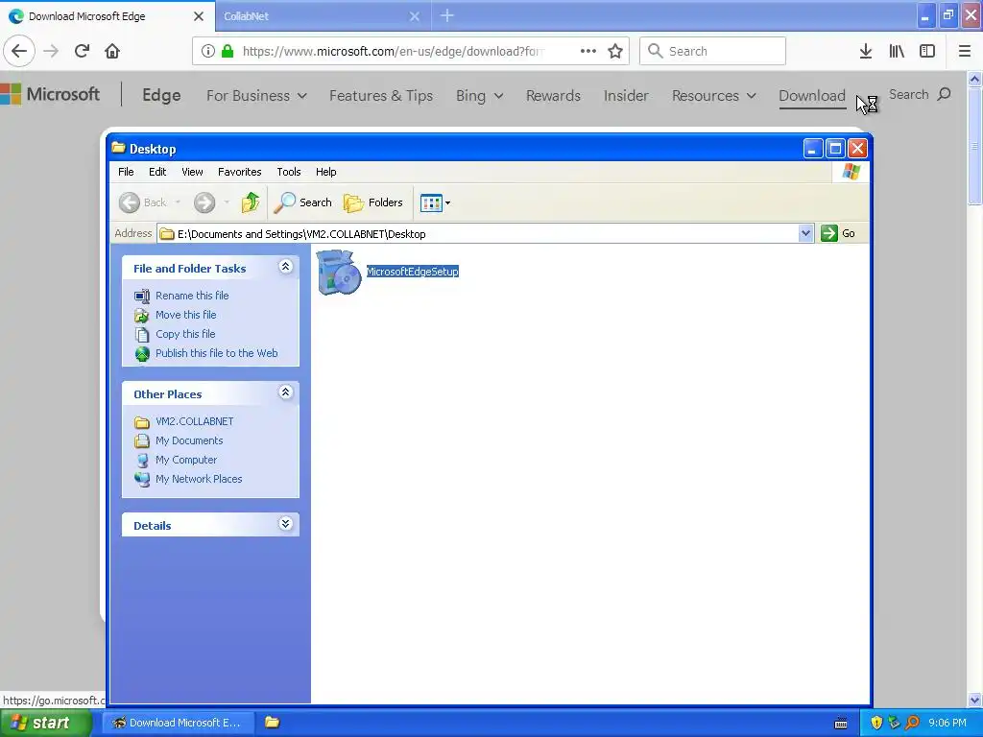Toggle the Firefox sidebar icon
Viewport: 983px width, 737px height.
point(927,51)
